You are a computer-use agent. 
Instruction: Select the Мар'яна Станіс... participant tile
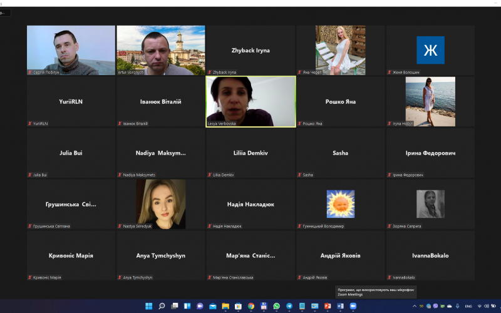point(251,255)
